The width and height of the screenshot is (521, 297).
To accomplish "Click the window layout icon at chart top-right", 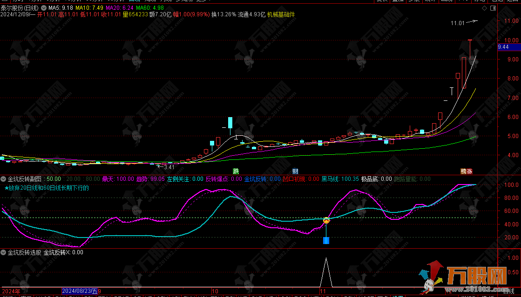I will click(x=493, y=8).
